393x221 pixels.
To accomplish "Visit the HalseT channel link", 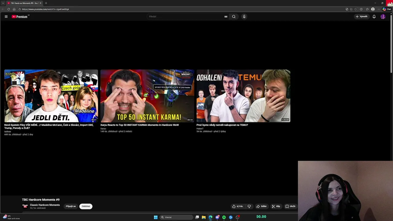I will point(200,129).
